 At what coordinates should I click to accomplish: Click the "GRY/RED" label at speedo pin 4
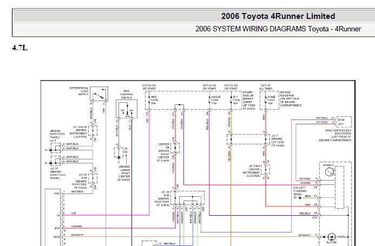coord(305,178)
